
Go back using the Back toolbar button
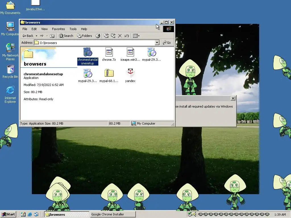pos(28,36)
